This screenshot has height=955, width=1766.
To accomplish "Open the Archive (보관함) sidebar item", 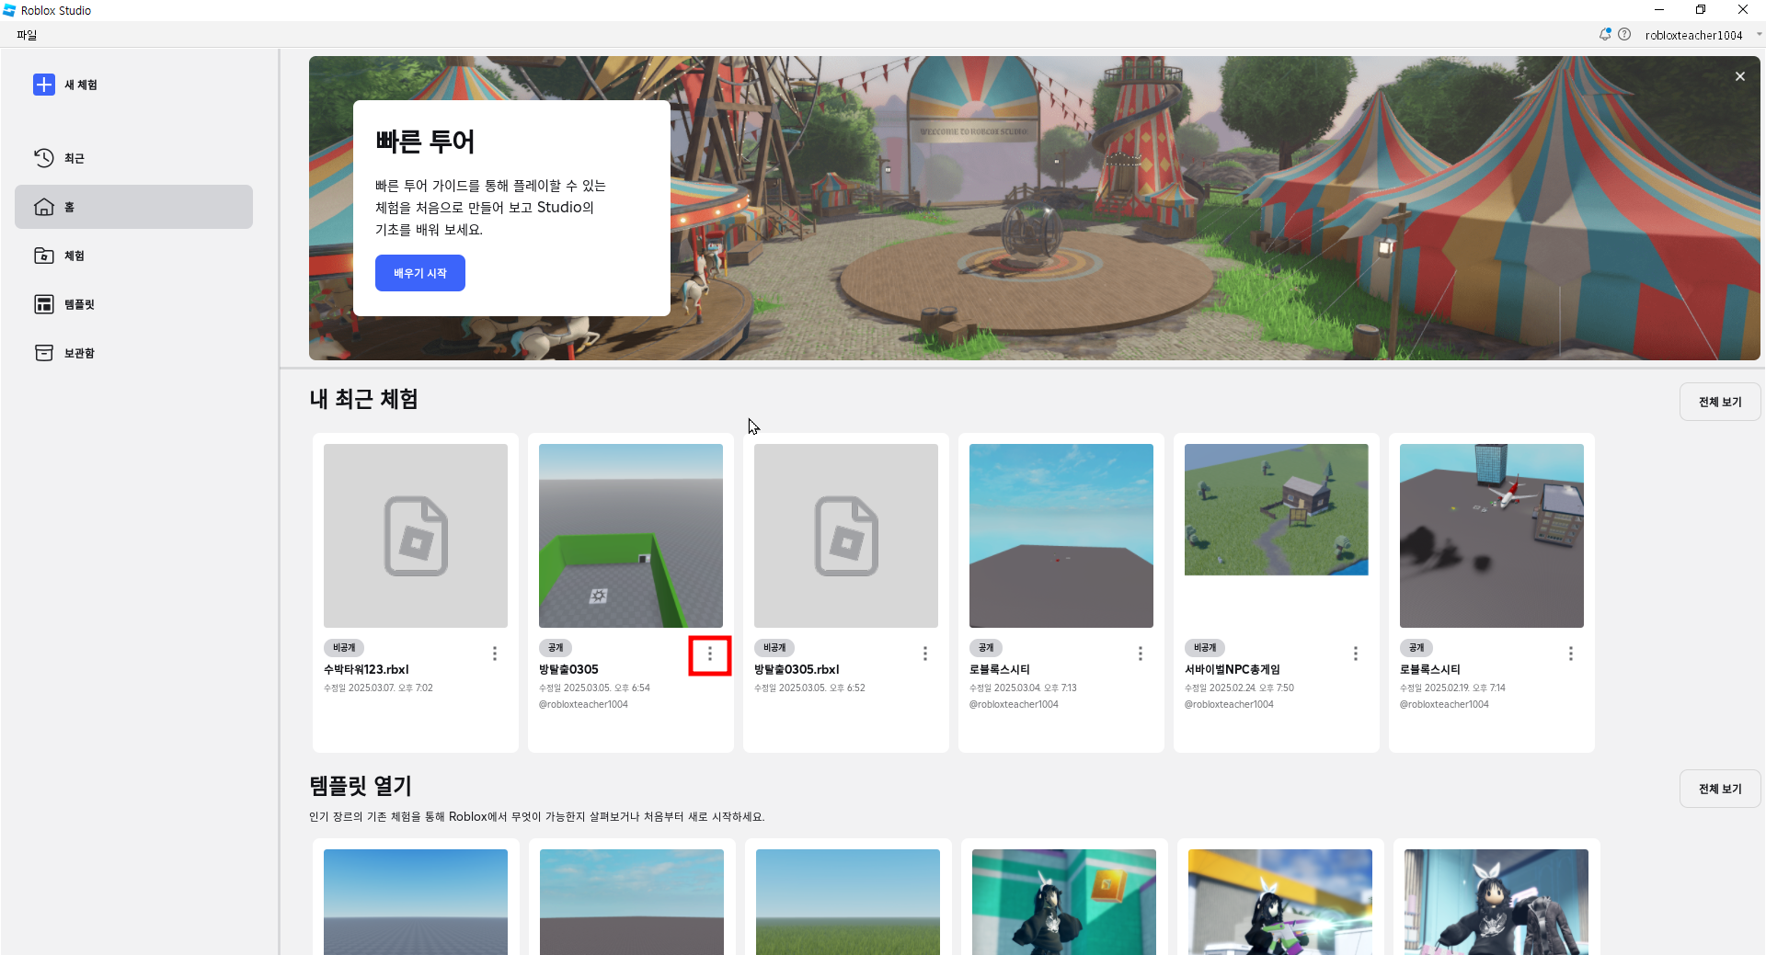I will (x=133, y=353).
